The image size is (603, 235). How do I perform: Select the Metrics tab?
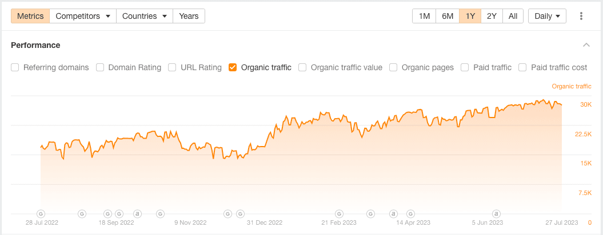(30, 16)
